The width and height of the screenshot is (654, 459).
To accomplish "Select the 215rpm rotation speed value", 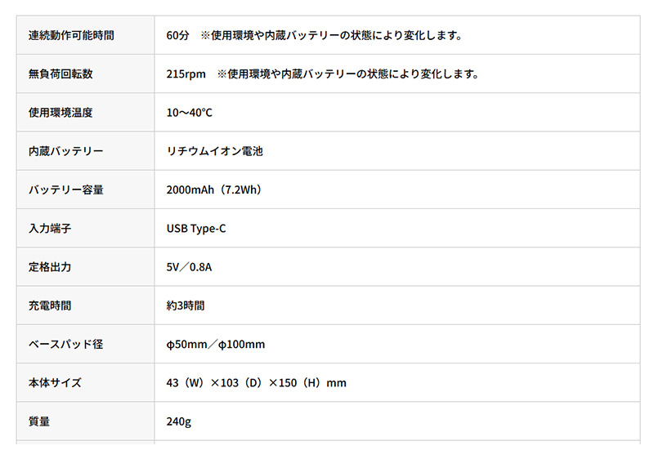I will click(x=186, y=74).
